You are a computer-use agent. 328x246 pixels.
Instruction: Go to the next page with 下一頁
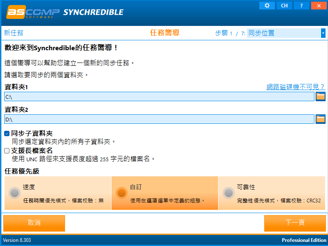point(295,223)
